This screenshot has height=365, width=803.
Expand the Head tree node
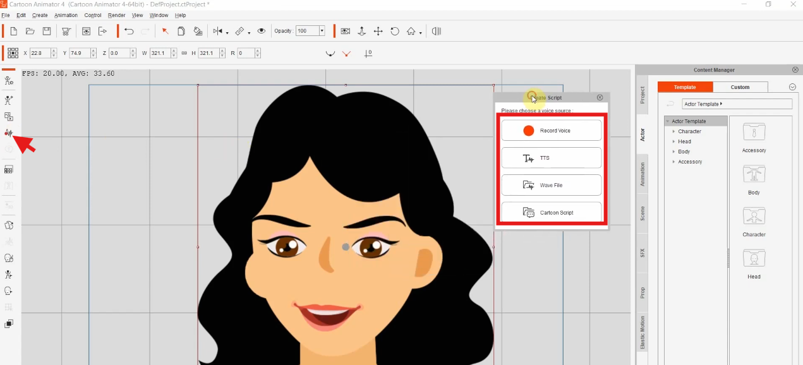coord(673,141)
